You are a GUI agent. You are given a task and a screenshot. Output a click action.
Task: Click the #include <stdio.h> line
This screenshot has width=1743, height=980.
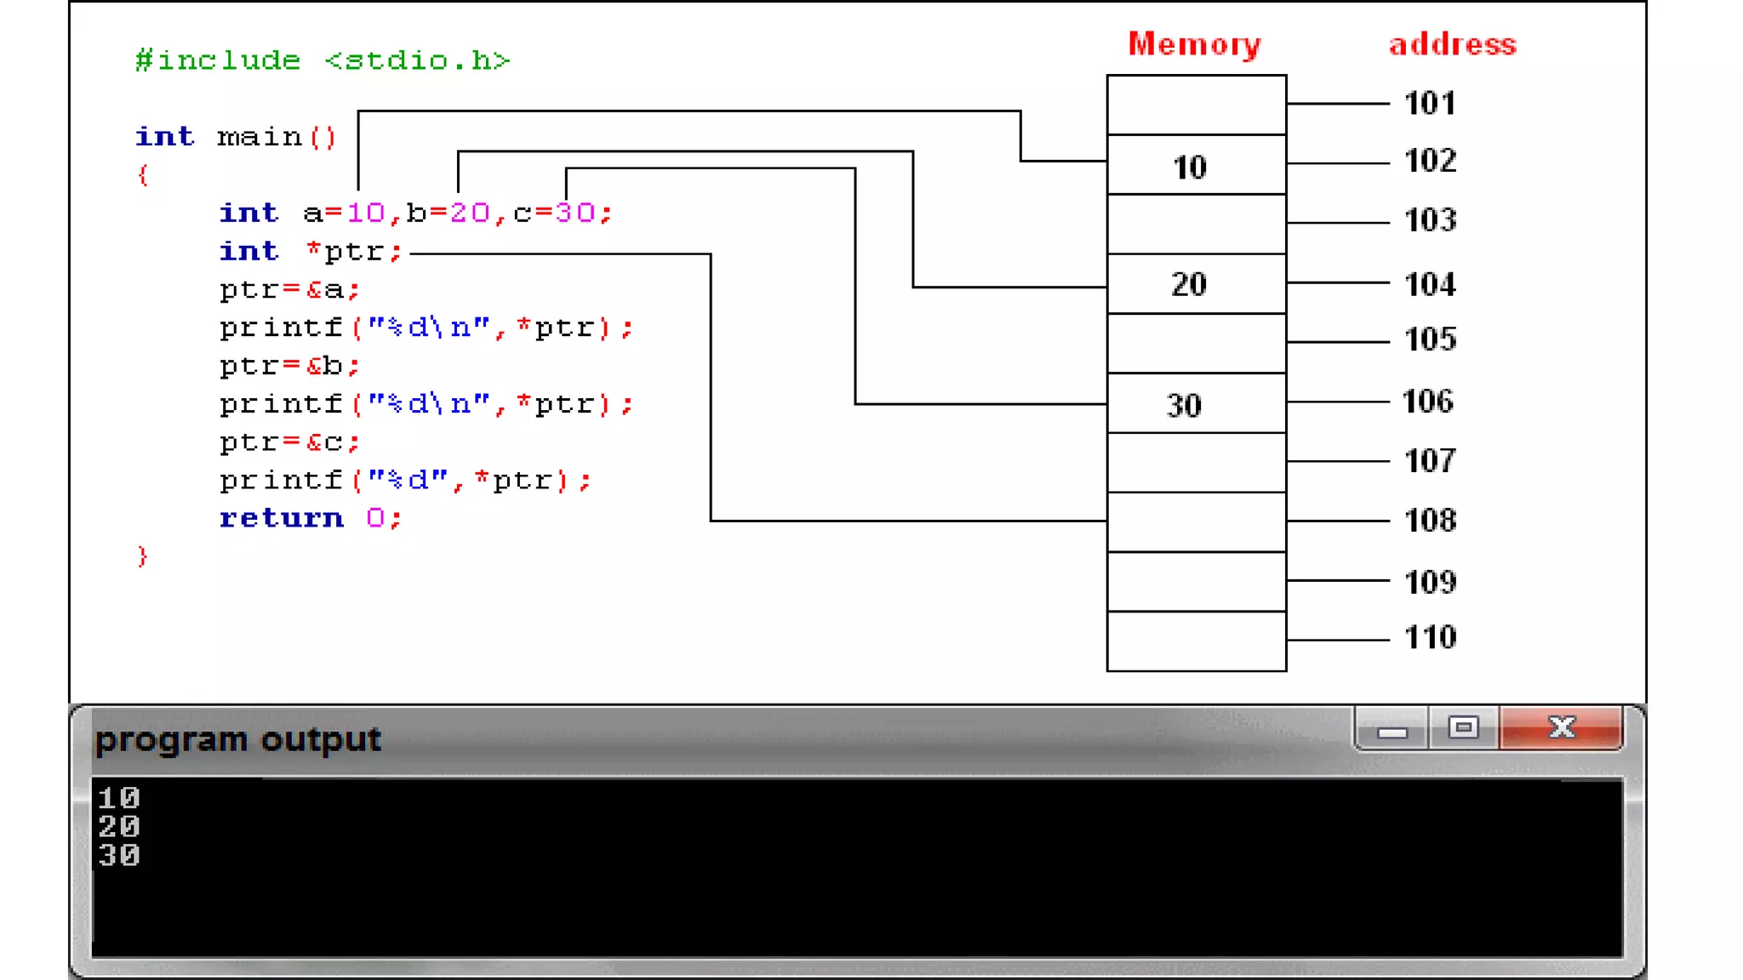tap(323, 60)
